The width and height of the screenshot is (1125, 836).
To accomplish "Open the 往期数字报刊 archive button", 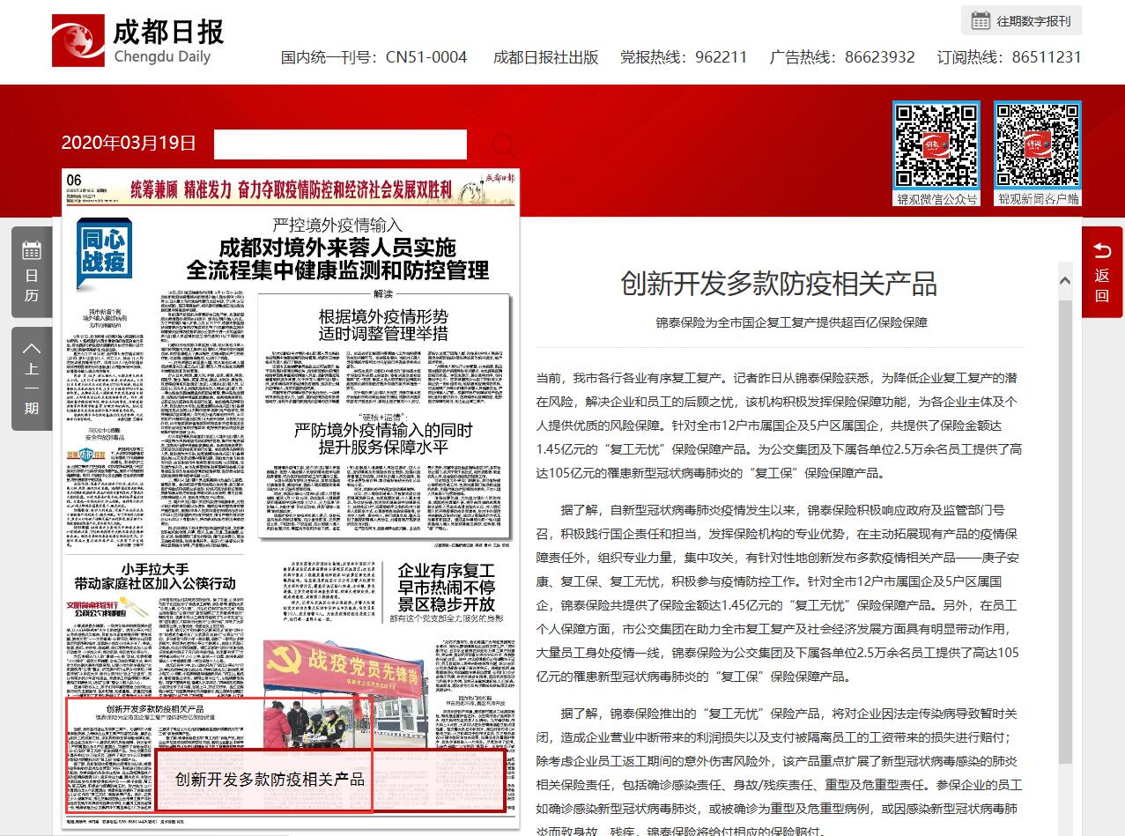I will (x=1022, y=20).
